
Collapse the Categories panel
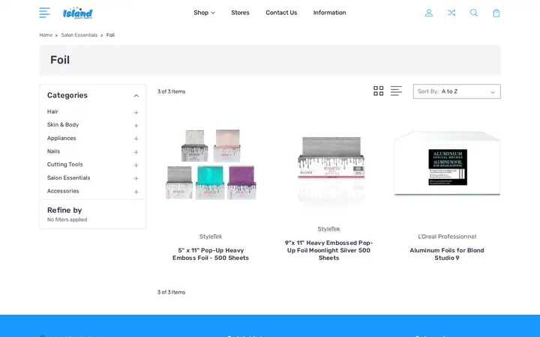136,96
